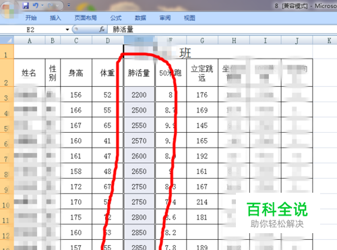
Task: Select column C header
Action: [x=76, y=40]
